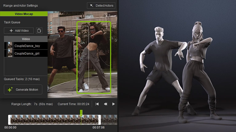Image resolution: width=236 pixels, height=132 pixels.
Task: Click the CoupleDance_boy video thumbnail
Action: click(x=10, y=46)
